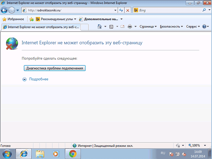Click the security lock icon in status bar
This screenshot has width=212, height=159.
click(x=178, y=146)
